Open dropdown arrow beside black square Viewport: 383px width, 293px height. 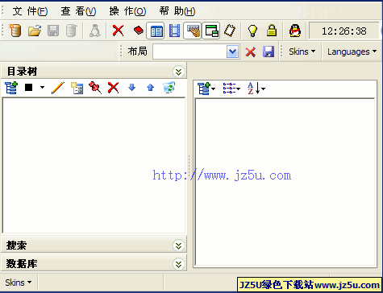[x=42, y=88]
